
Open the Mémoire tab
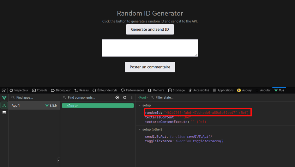coord(156,90)
